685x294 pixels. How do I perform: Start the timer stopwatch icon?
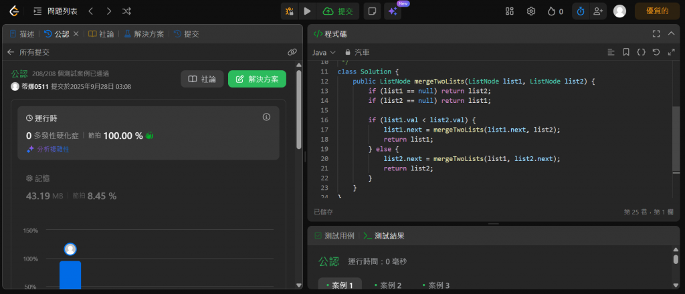coord(581,11)
